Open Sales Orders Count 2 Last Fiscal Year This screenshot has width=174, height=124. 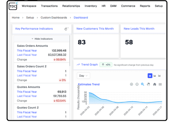(x=27, y=75)
